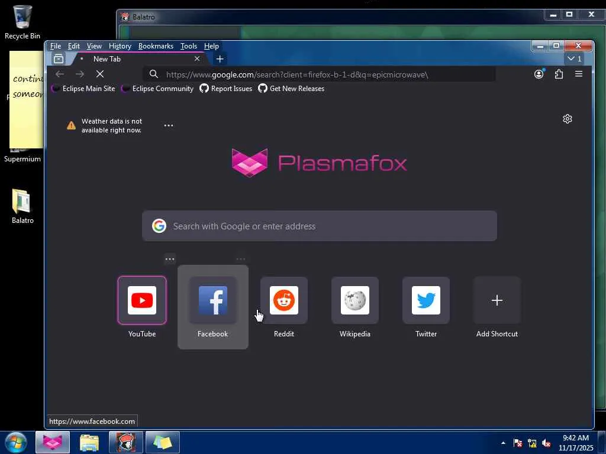The width and height of the screenshot is (606, 454).
Task: Click the Google icon in search box
Action: tap(159, 226)
